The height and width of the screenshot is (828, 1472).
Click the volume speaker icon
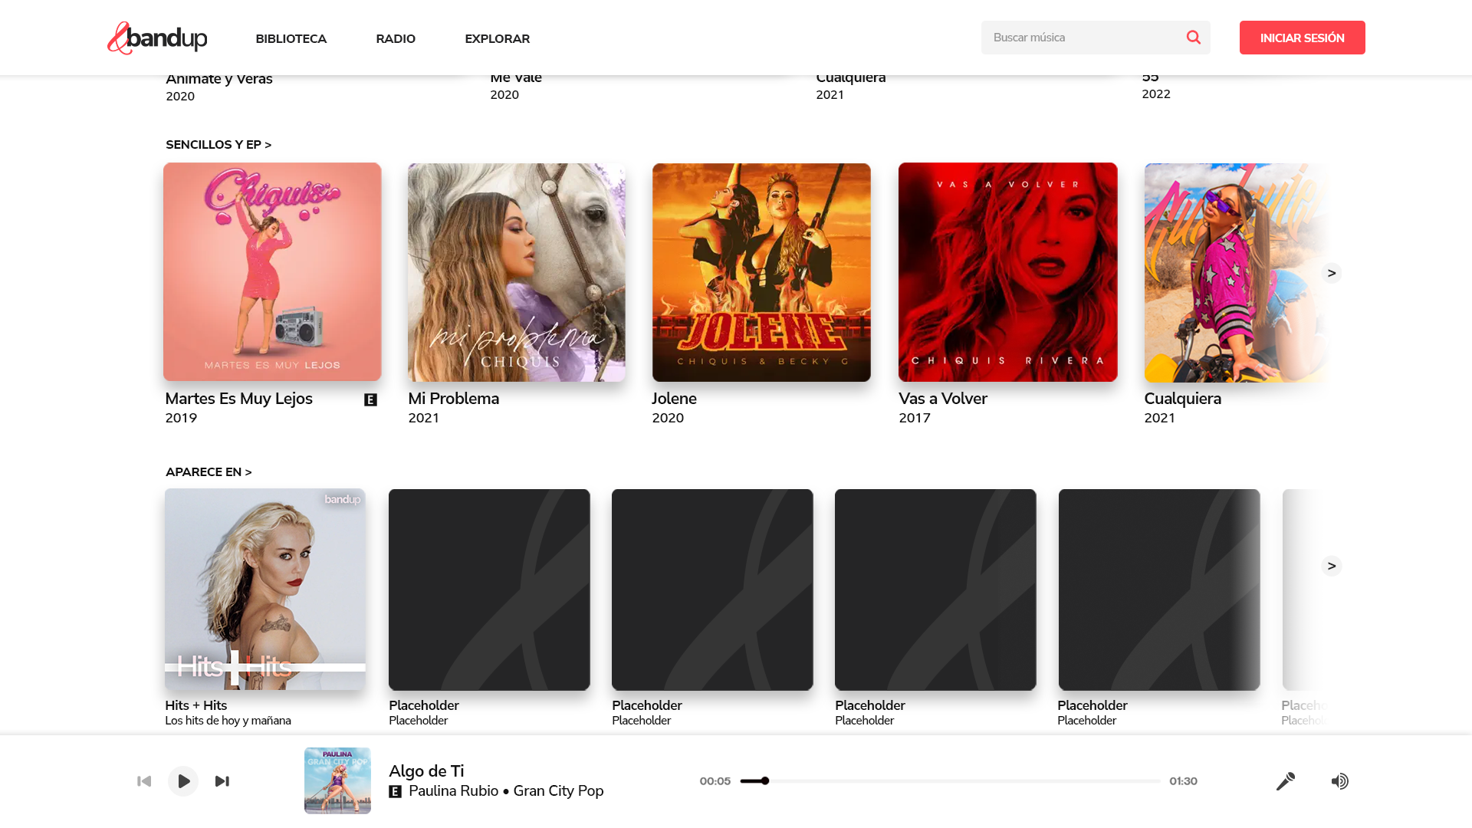pos(1339,781)
